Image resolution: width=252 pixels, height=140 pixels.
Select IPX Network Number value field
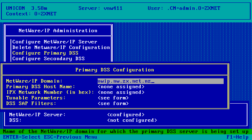tap(121, 92)
